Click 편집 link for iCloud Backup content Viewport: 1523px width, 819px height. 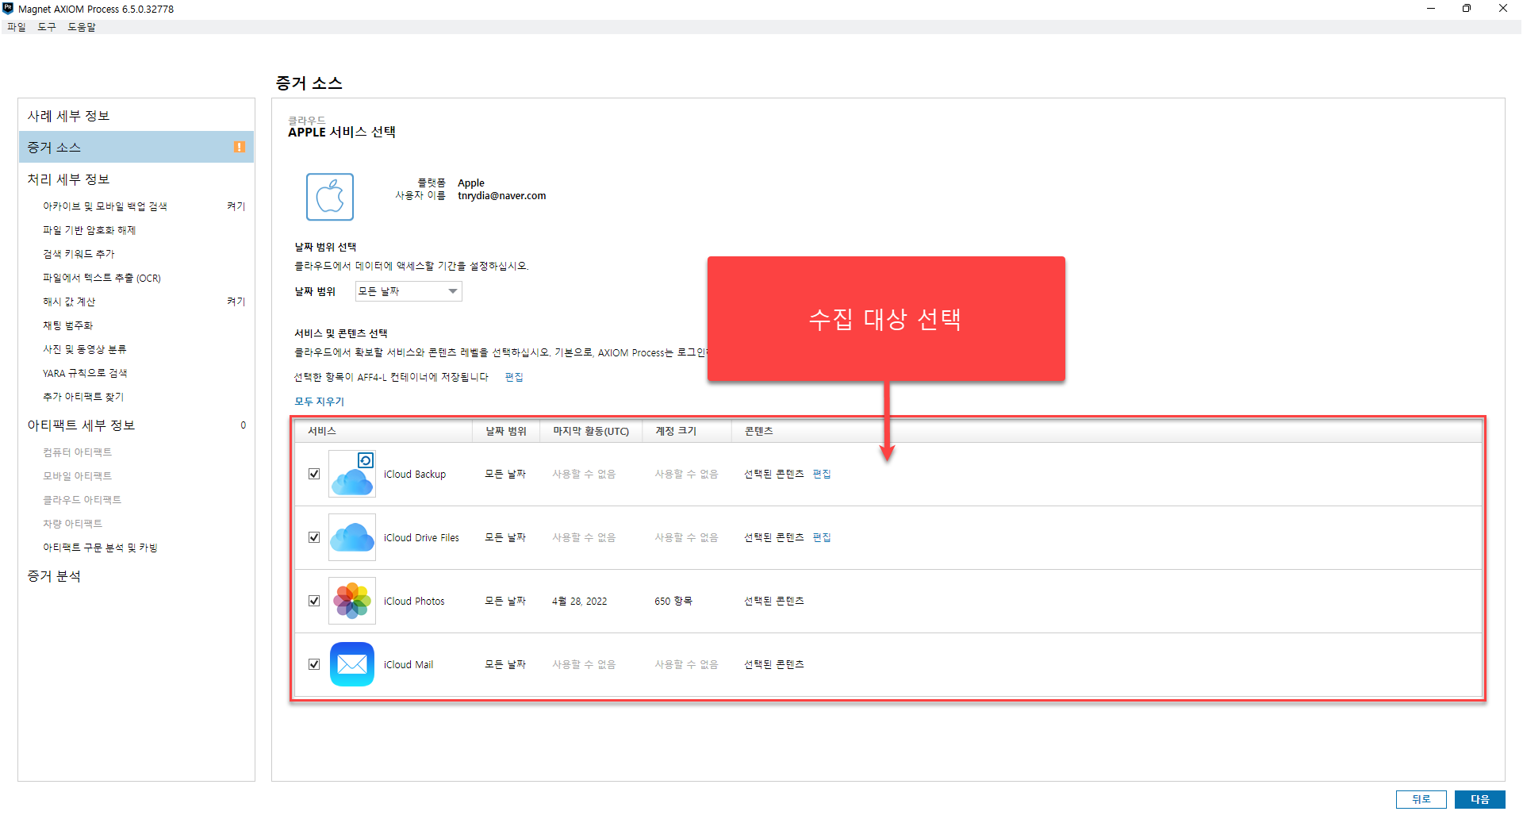822,474
